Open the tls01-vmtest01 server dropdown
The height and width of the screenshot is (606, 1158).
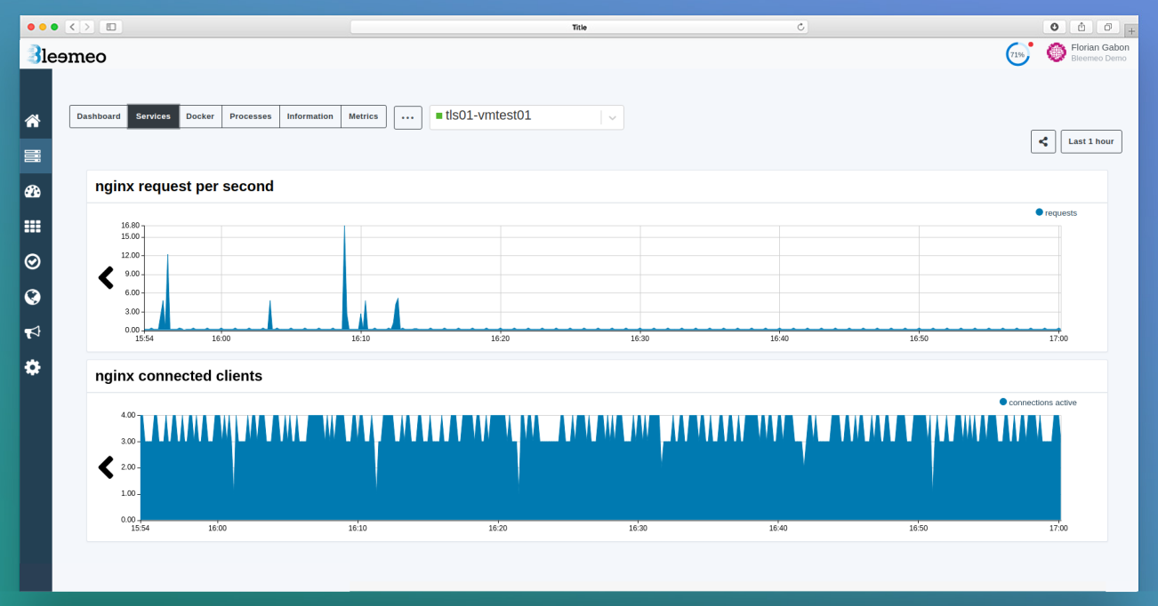coord(612,116)
